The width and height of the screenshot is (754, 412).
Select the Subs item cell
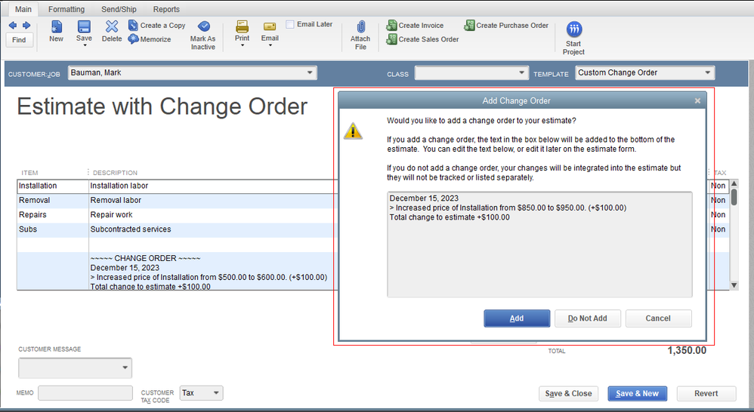click(x=53, y=229)
